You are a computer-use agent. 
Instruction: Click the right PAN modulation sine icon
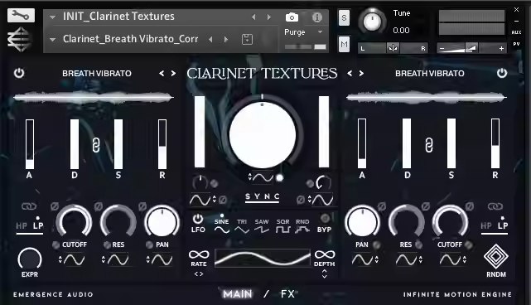[362, 260]
